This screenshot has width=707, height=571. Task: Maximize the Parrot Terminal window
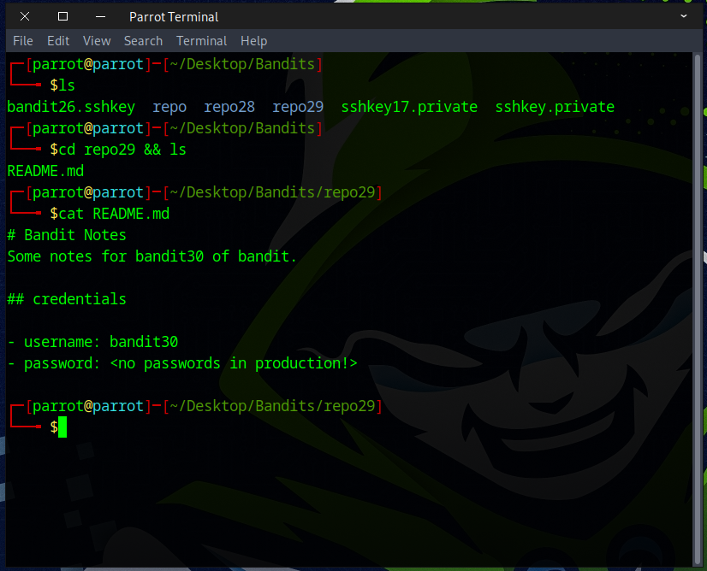[62, 16]
